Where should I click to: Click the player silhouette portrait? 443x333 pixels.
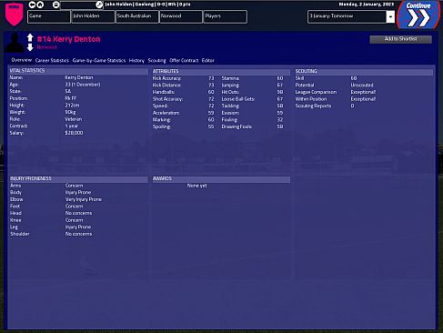pos(15,43)
